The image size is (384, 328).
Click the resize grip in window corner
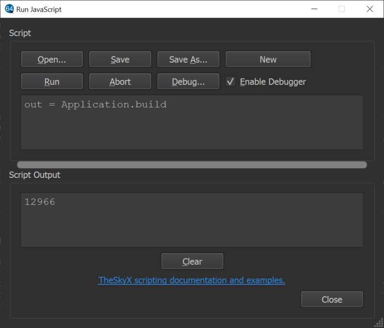click(379, 323)
